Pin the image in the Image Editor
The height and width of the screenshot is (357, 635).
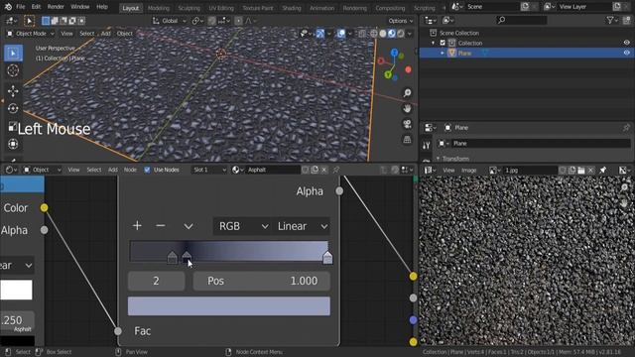[602, 171]
